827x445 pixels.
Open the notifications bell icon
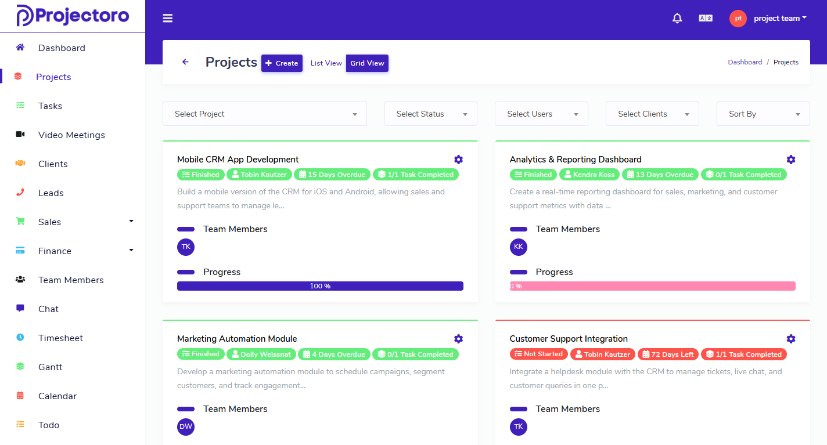click(x=677, y=19)
